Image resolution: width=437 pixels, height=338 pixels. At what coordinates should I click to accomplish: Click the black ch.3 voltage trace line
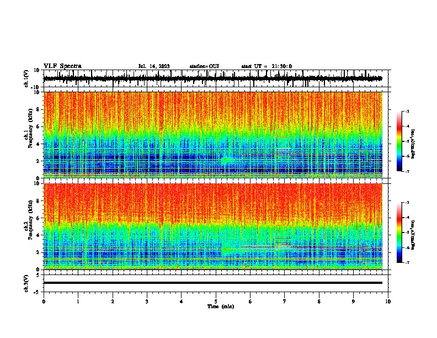coord(212,283)
